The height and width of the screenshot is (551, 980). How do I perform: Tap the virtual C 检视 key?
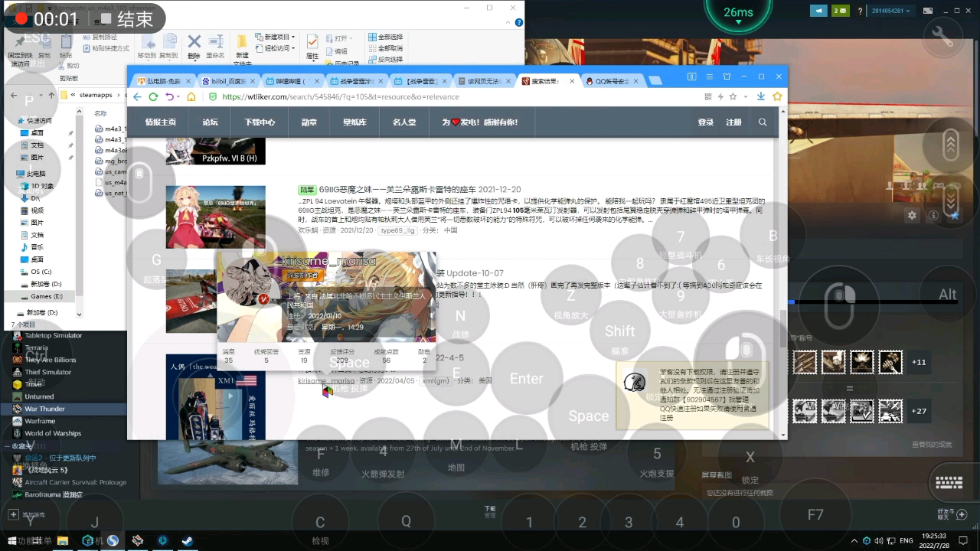click(x=320, y=523)
